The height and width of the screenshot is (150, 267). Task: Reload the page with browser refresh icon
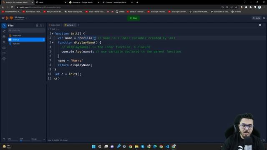[x=12, y=7]
